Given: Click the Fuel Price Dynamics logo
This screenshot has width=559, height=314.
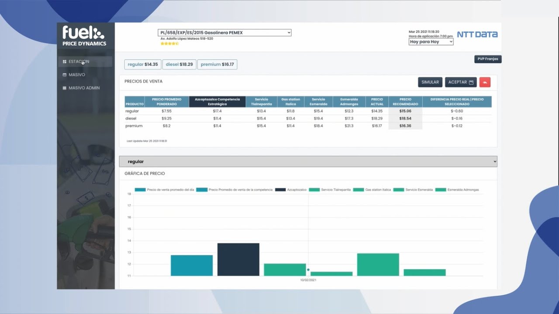Looking at the screenshot, I should click(84, 36).
